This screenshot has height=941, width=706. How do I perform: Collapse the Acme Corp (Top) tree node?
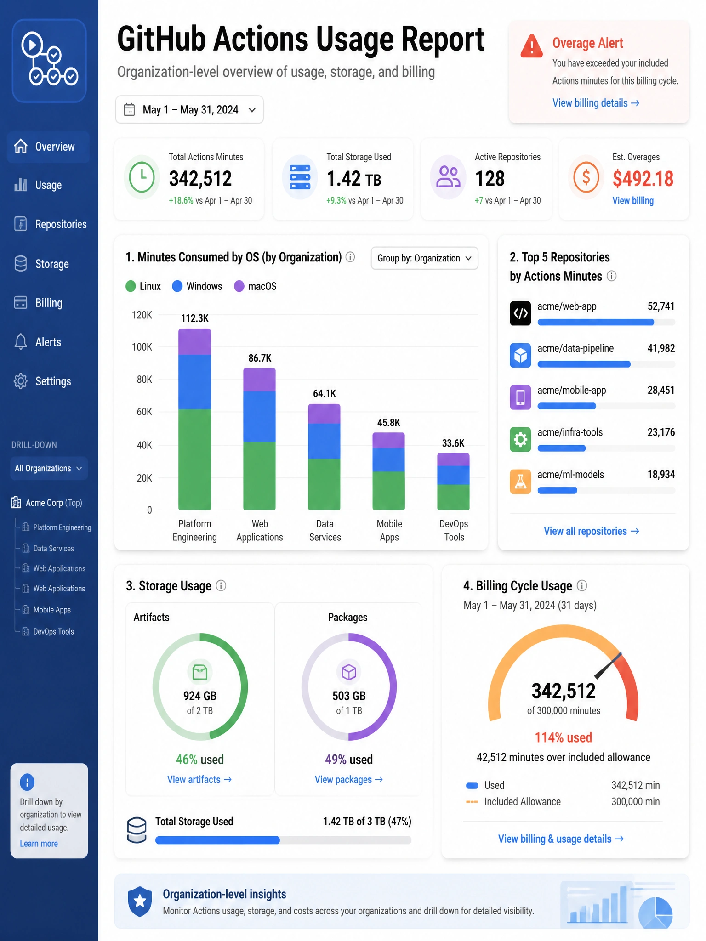(47, 503)
